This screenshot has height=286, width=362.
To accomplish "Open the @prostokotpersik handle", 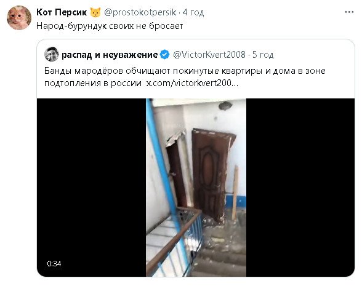I will (140, 12).
